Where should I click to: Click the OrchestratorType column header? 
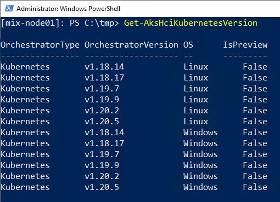pos(40,45)
